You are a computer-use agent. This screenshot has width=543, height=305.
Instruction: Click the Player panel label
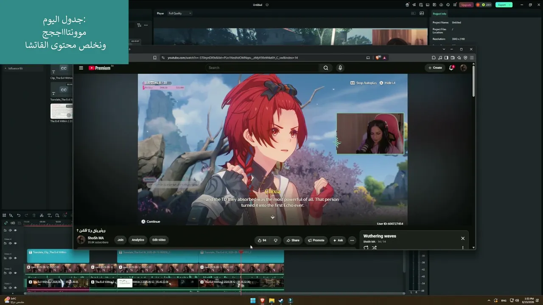click(x=160, y=13)
